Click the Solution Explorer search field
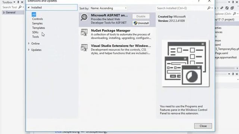239x134 pixels. click(224, 14)
